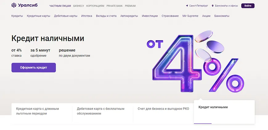Change city from Санкт-Петербург
This screenshot has height=130, width=268.
pyautogui.click(x=199, y=6)
